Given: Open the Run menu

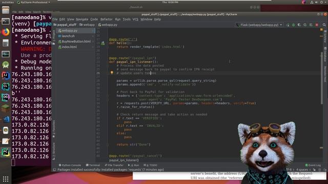Looking at the screenshot, I should click(x=118, y=19).
